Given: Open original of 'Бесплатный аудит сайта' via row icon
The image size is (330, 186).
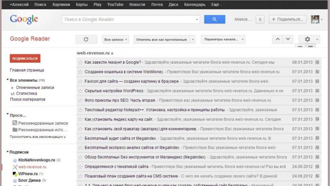Looking at the screenshot, I should tap(317, 138).
